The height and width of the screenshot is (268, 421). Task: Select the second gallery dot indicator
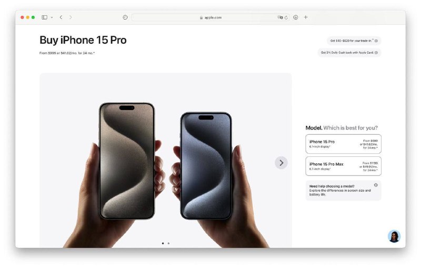(168, 243)
